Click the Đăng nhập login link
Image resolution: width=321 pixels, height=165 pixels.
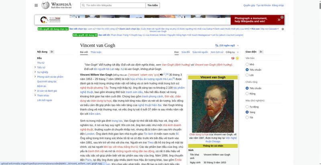coord(278,5)
